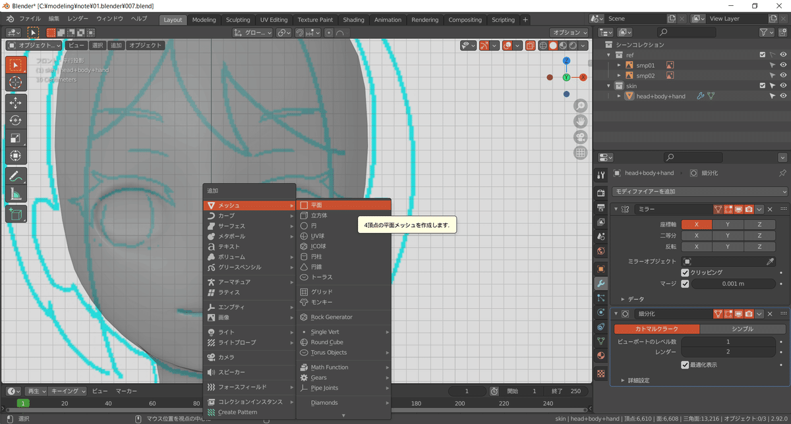Open the Object Data properties tab
Image resolution: width=791 pixels, height=424 pixels.
coord(601,341)
